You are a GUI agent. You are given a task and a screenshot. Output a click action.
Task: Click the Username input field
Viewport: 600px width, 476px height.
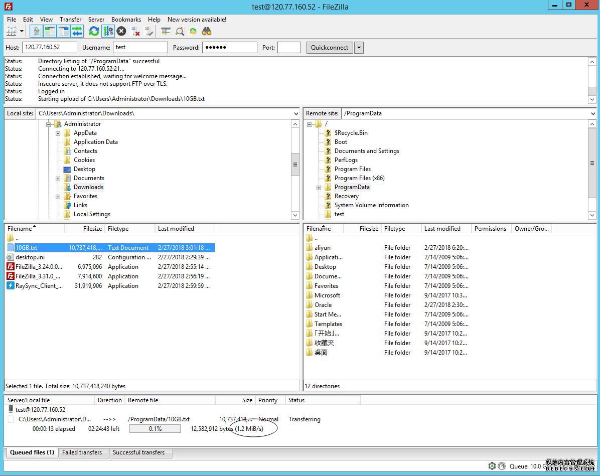pos(140,48)
